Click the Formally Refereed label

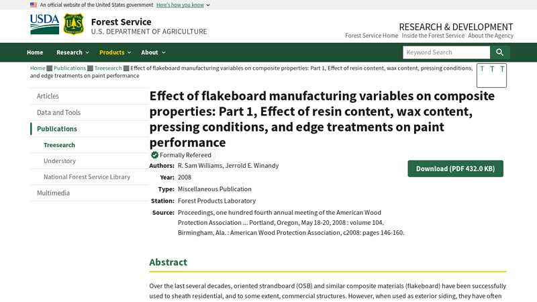[185, 155]
